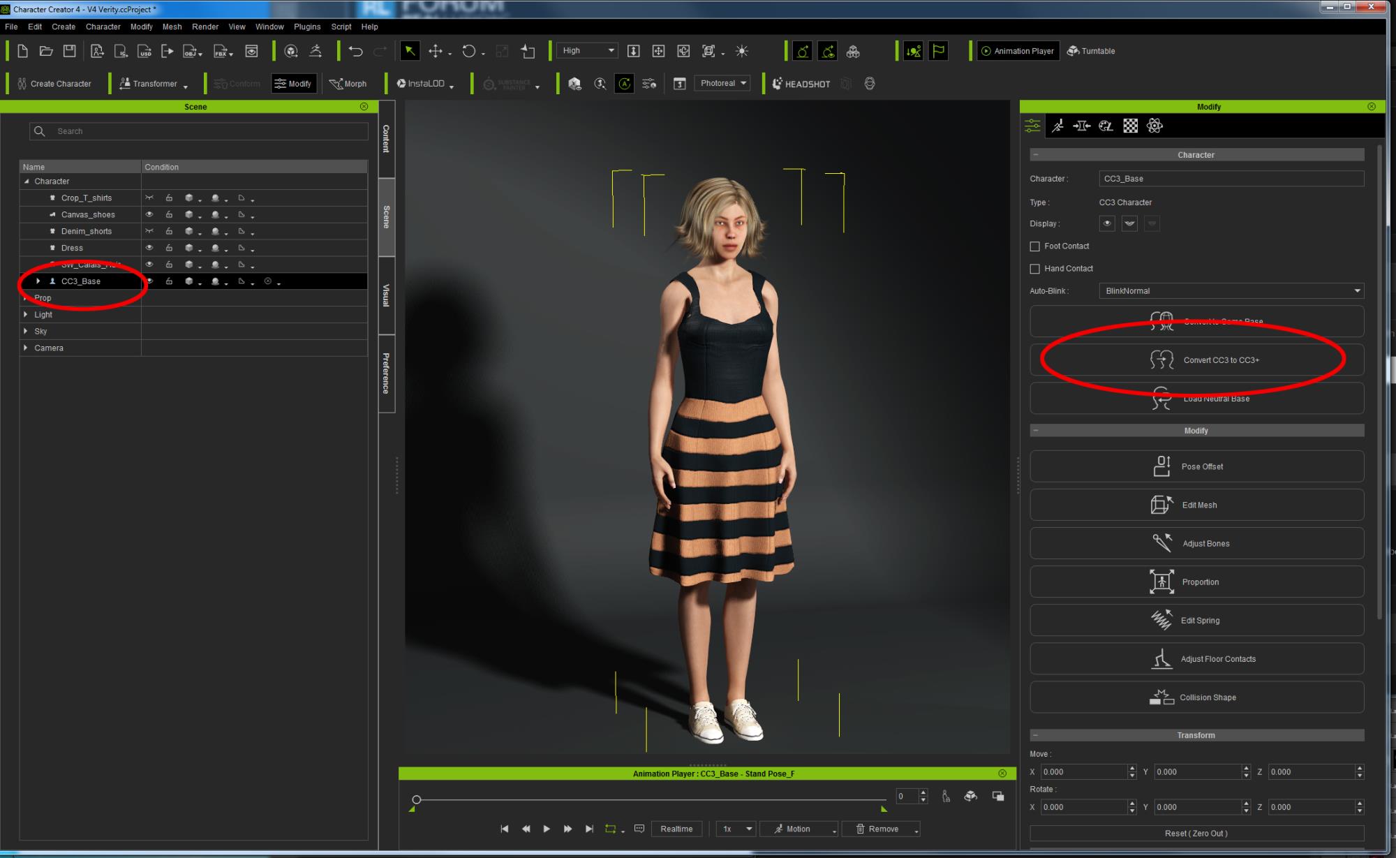Viewport: 1396px width, 858px height.
Task: Toggle lock icon on Canvas_shoes row
Action: click(x=169, y=214)
